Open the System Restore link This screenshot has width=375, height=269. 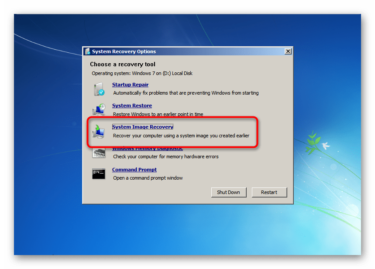pyautogui.click(x=132, y=106)
